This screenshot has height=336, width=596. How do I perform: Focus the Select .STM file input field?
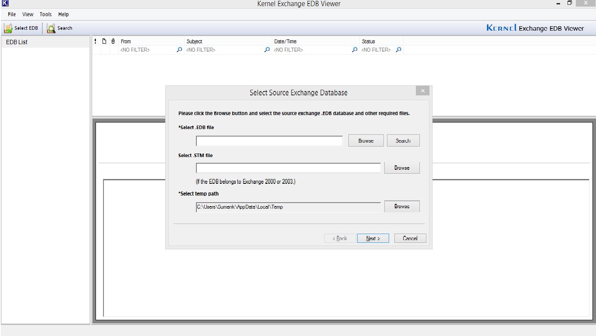[288, 168]
